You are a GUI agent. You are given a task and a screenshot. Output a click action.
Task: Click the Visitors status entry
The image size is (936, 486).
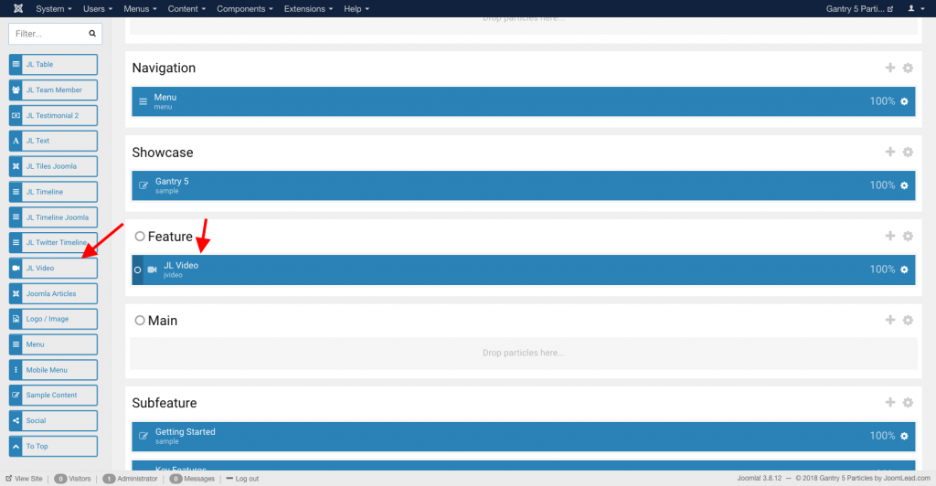(72, 479)
